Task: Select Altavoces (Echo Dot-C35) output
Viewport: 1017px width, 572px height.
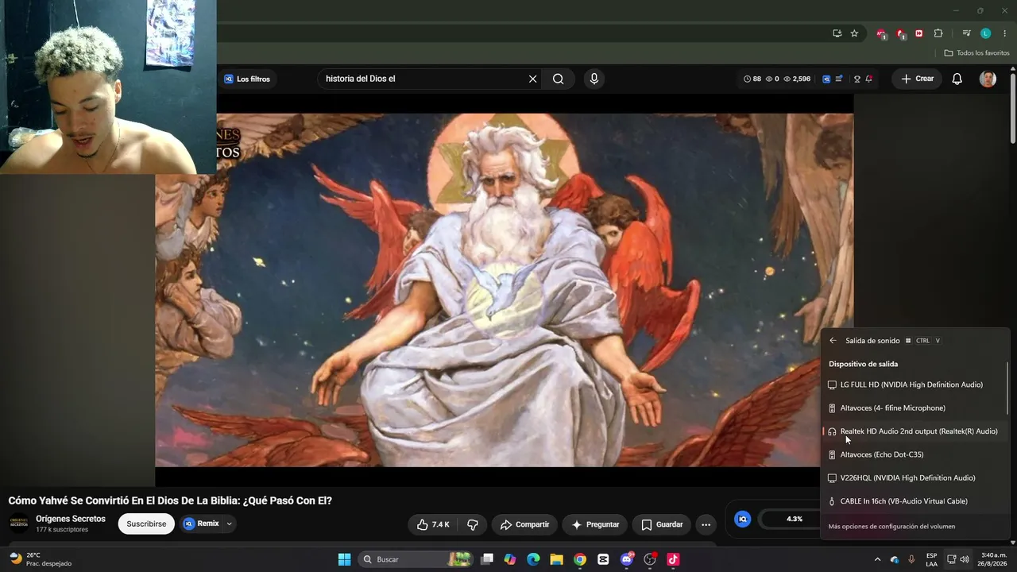Action: [x=915, y=454]
